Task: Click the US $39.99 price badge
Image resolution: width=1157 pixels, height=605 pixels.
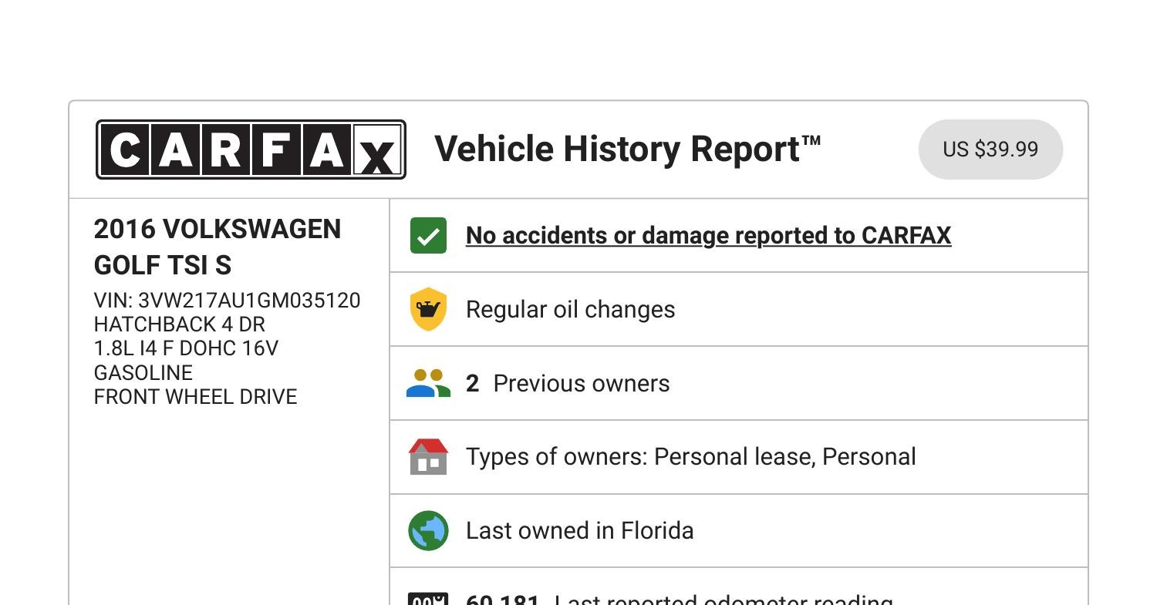Action: 990,150
